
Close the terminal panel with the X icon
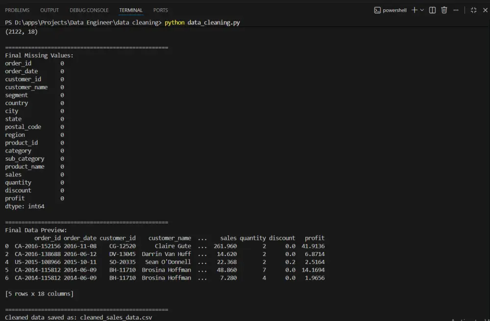(x=485, y=10)
